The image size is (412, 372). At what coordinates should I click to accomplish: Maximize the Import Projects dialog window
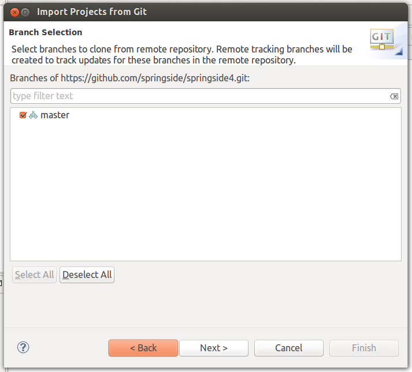click(x=25, y=12)
